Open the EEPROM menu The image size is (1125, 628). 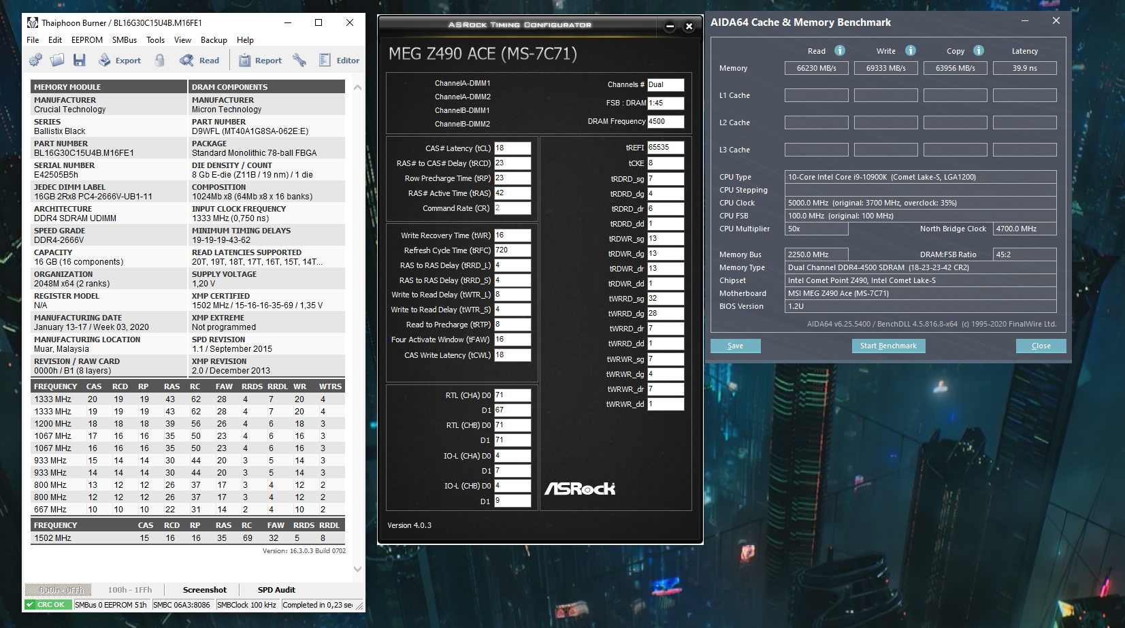pos(87,40)
